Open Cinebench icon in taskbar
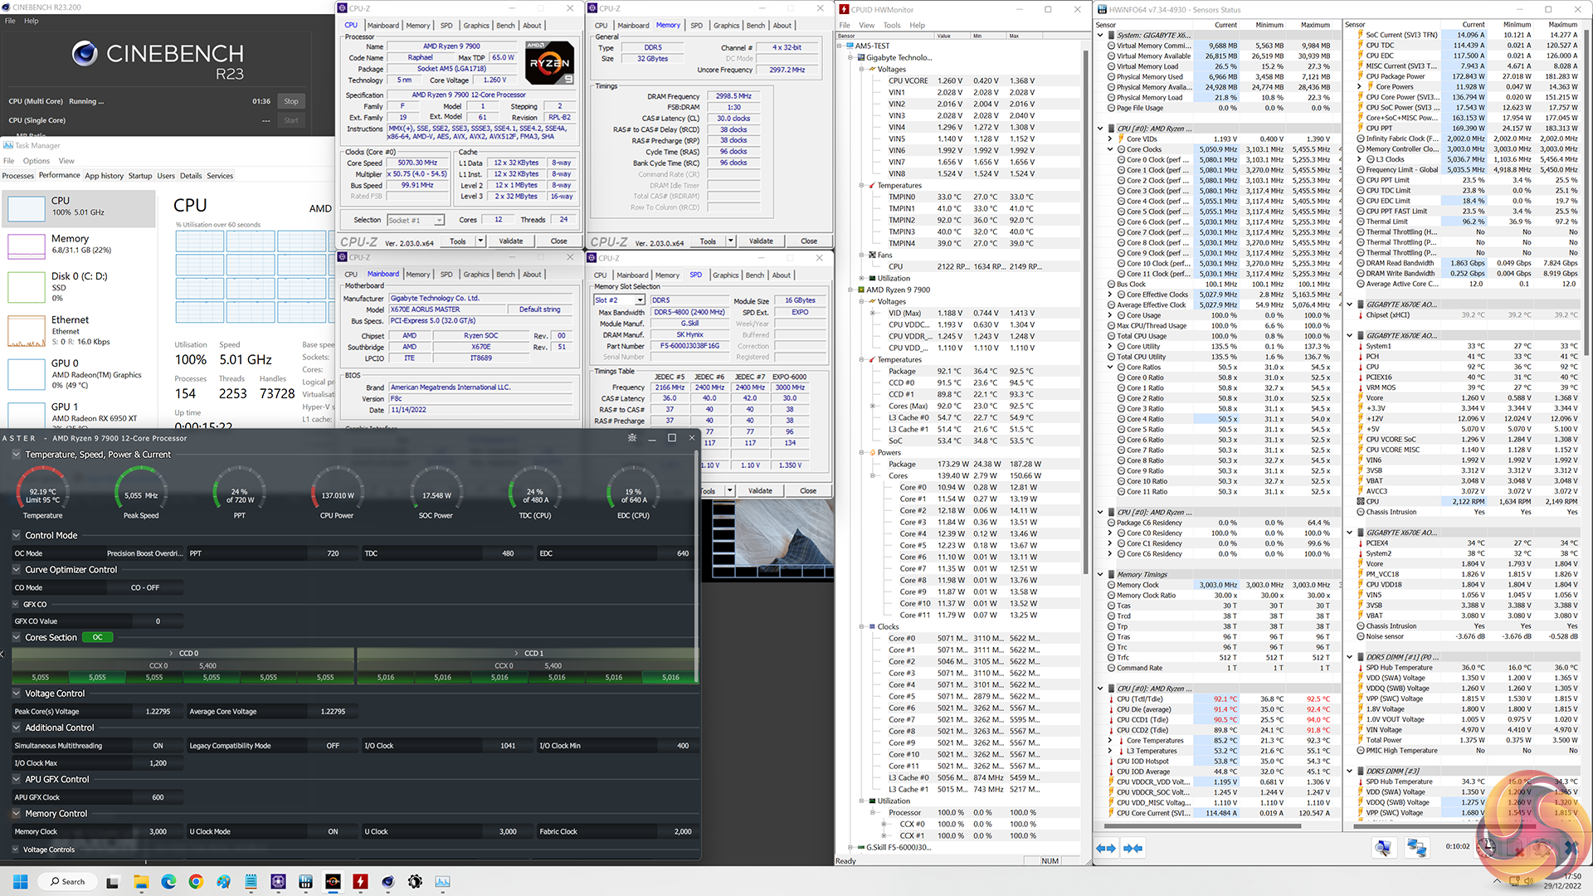The image size is (1593, 896). [x=387, y=881]
